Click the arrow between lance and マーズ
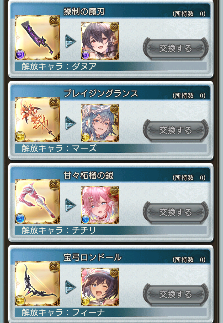This screenshot has height=323, width=223. [x=70, y=123]
